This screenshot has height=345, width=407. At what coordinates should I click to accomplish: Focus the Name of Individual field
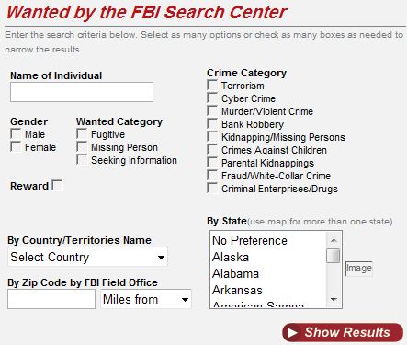82,92
